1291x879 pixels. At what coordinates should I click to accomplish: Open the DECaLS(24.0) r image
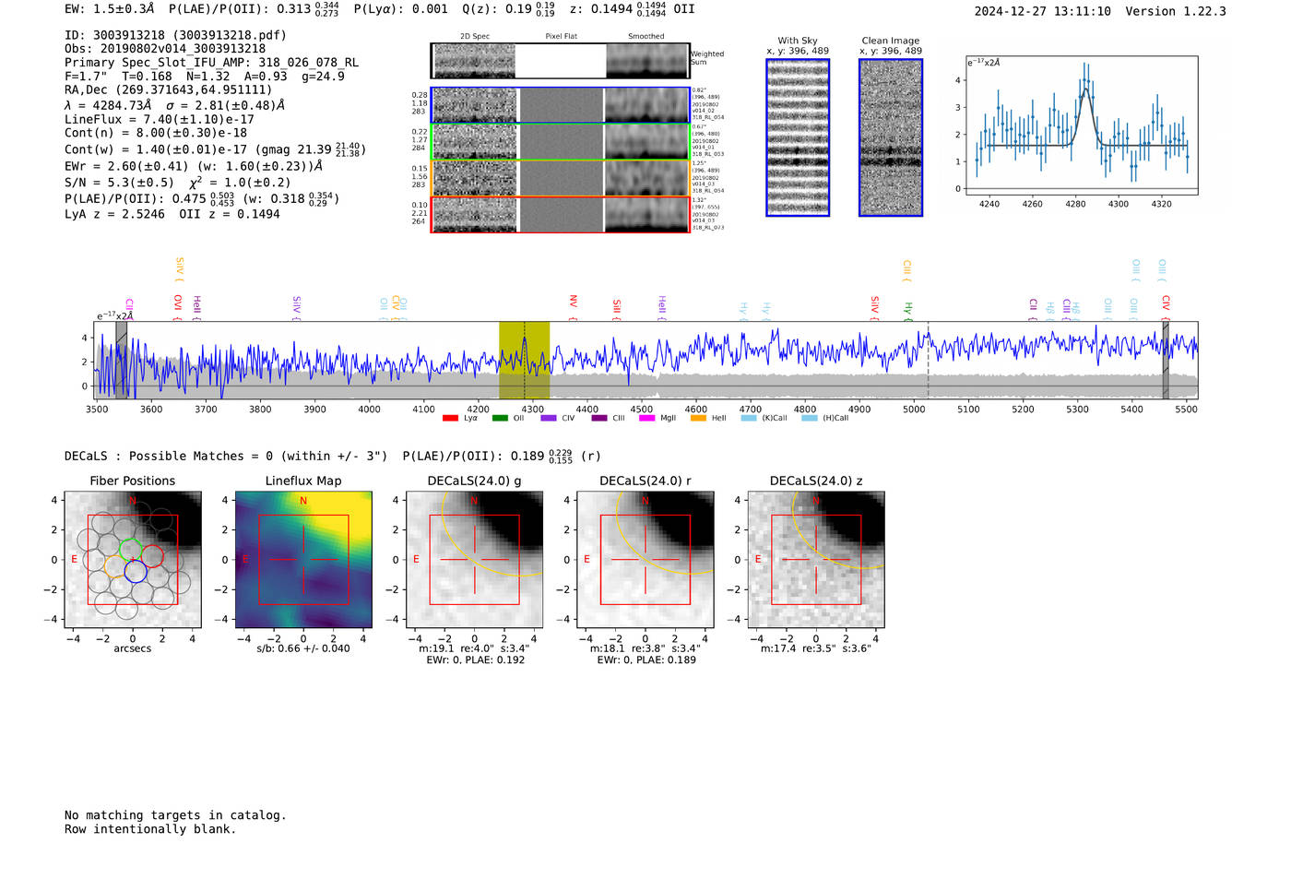pyautogui.click(x=645, y=560)
